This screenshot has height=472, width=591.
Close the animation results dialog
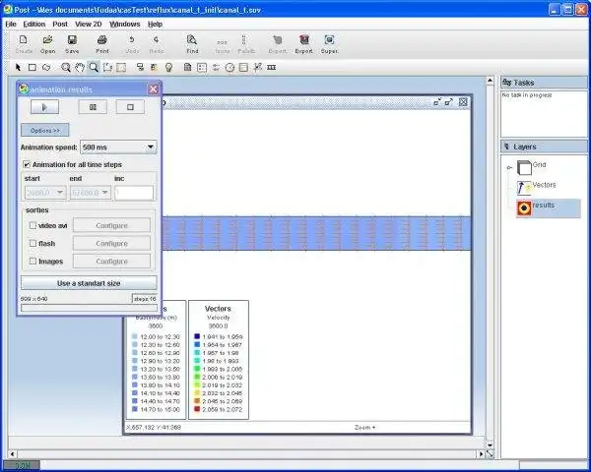153,89
